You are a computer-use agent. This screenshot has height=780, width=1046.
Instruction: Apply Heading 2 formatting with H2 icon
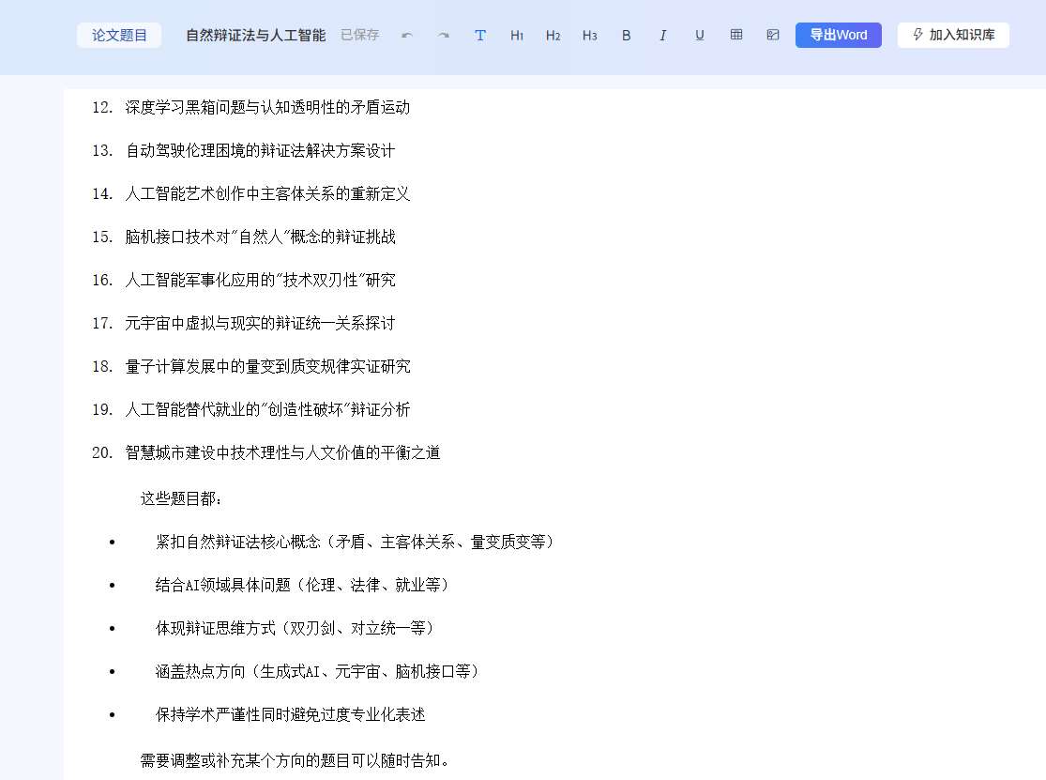(x=553, y=35)
